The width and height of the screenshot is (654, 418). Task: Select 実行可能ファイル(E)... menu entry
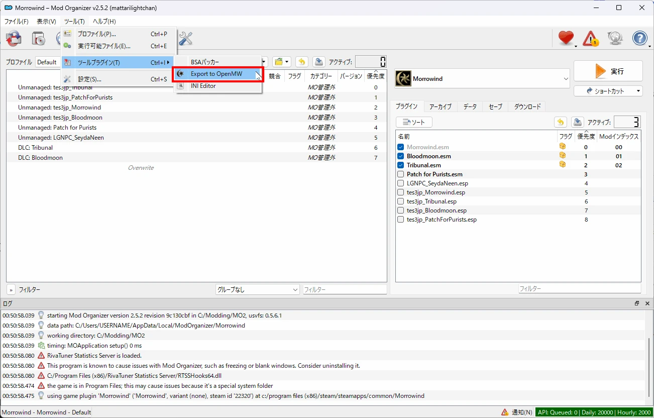pos(119,46)
